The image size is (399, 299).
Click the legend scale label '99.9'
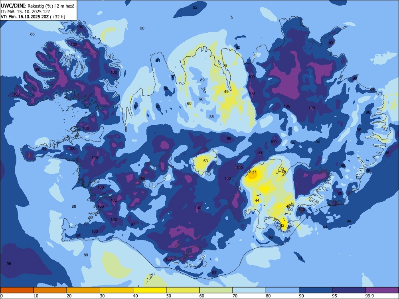(x=369, y=296)
